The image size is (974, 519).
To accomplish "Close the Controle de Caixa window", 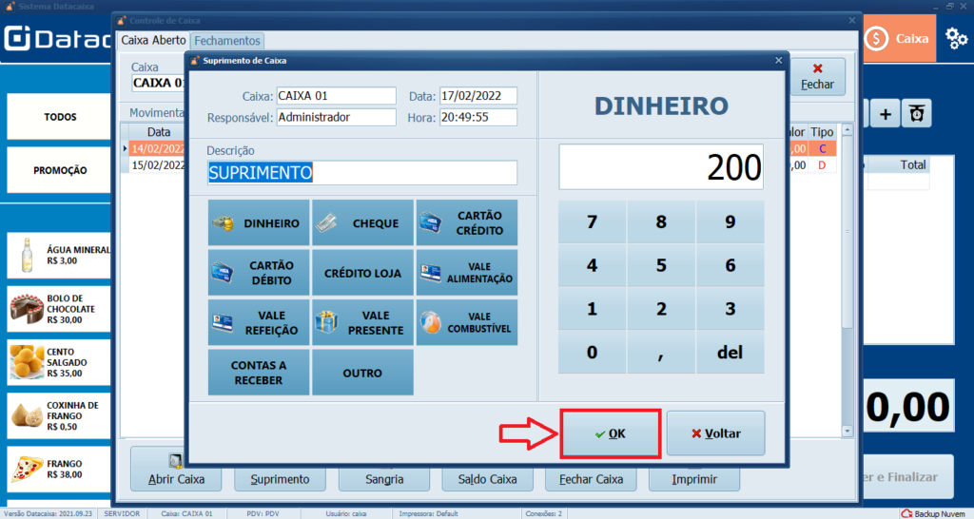I will click(x=852, y=21).
